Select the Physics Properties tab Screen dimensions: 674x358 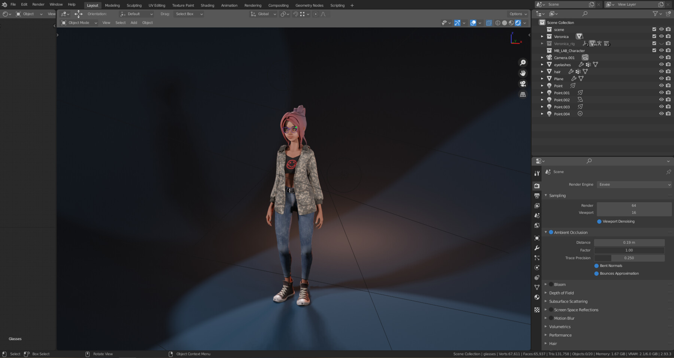pos(537,268)
